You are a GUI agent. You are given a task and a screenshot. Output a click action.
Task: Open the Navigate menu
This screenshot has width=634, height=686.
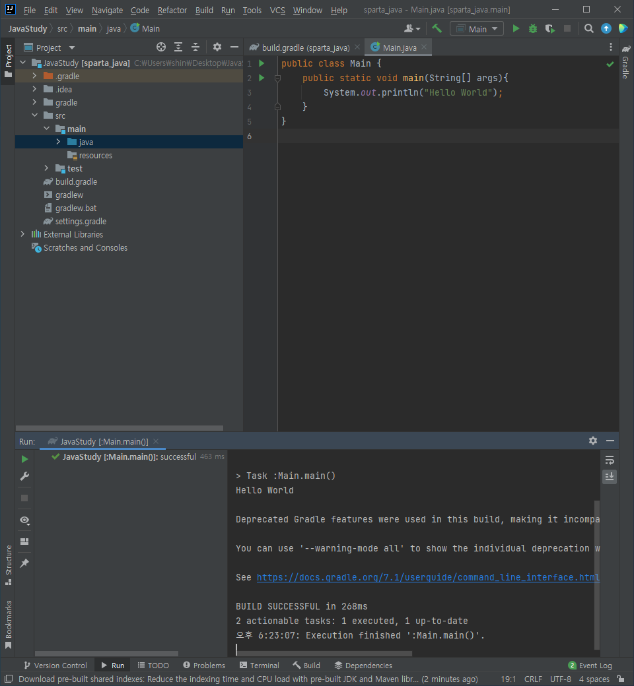coord(107,10)
